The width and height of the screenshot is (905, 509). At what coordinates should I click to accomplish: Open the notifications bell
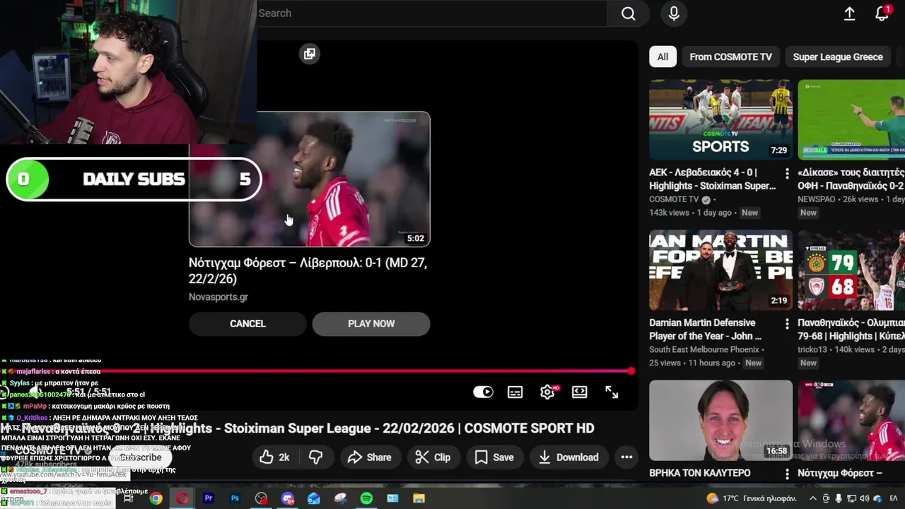(x=882, y=13)
